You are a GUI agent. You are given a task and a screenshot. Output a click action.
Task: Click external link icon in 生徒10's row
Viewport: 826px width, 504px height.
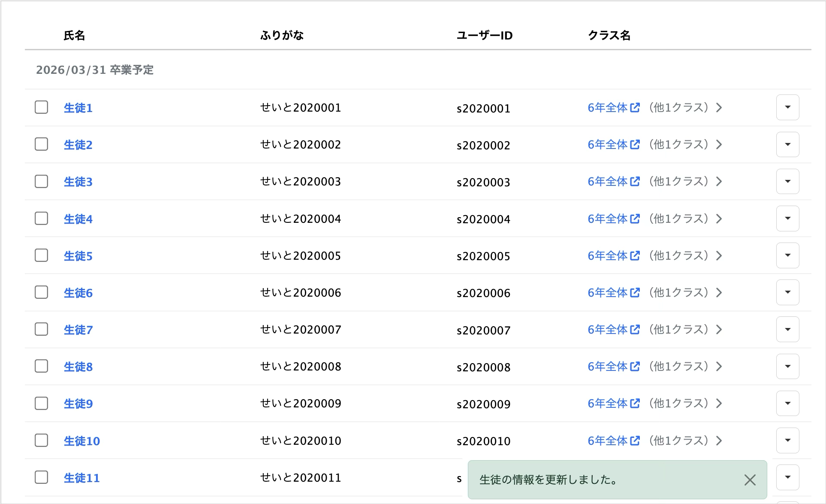635,440
